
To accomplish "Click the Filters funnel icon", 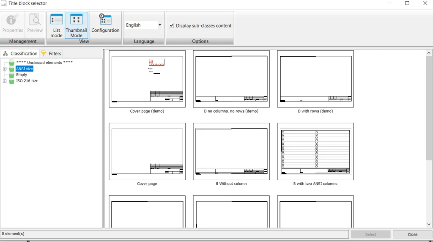I will coord(44,53).
